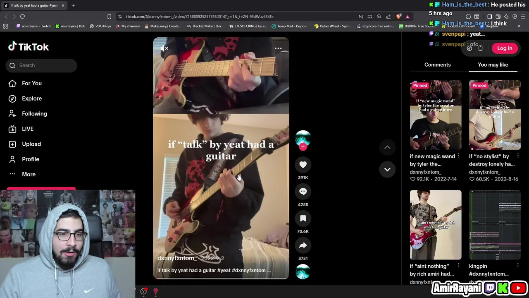Open the pinned no stylist video thumbnail

pos(495,115)
